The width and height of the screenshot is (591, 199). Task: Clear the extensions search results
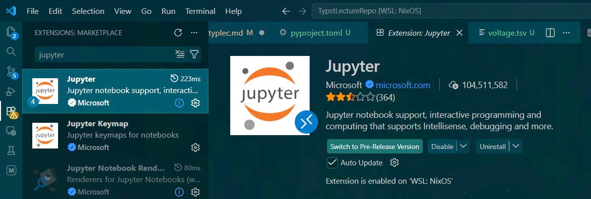[180, 54]
